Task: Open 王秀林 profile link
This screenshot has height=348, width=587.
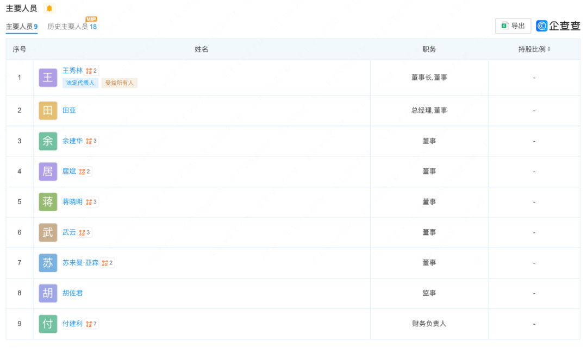Action: point(72,71)
